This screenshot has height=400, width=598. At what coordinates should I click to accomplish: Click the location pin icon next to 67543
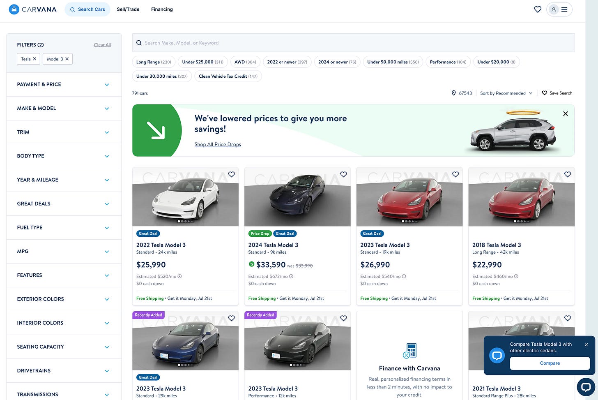pos(453,93)
